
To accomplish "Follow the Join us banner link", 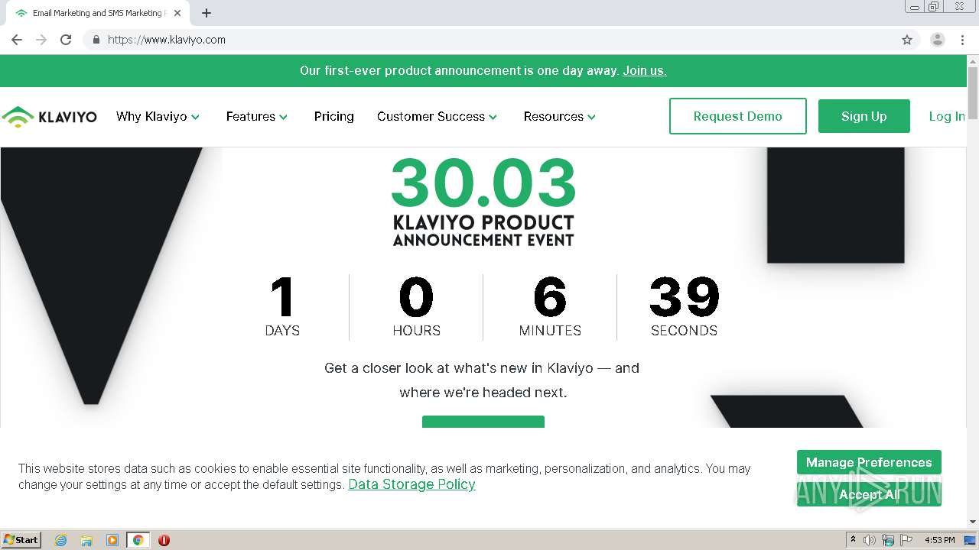I will pyautogui.click(x=645, y=70).
